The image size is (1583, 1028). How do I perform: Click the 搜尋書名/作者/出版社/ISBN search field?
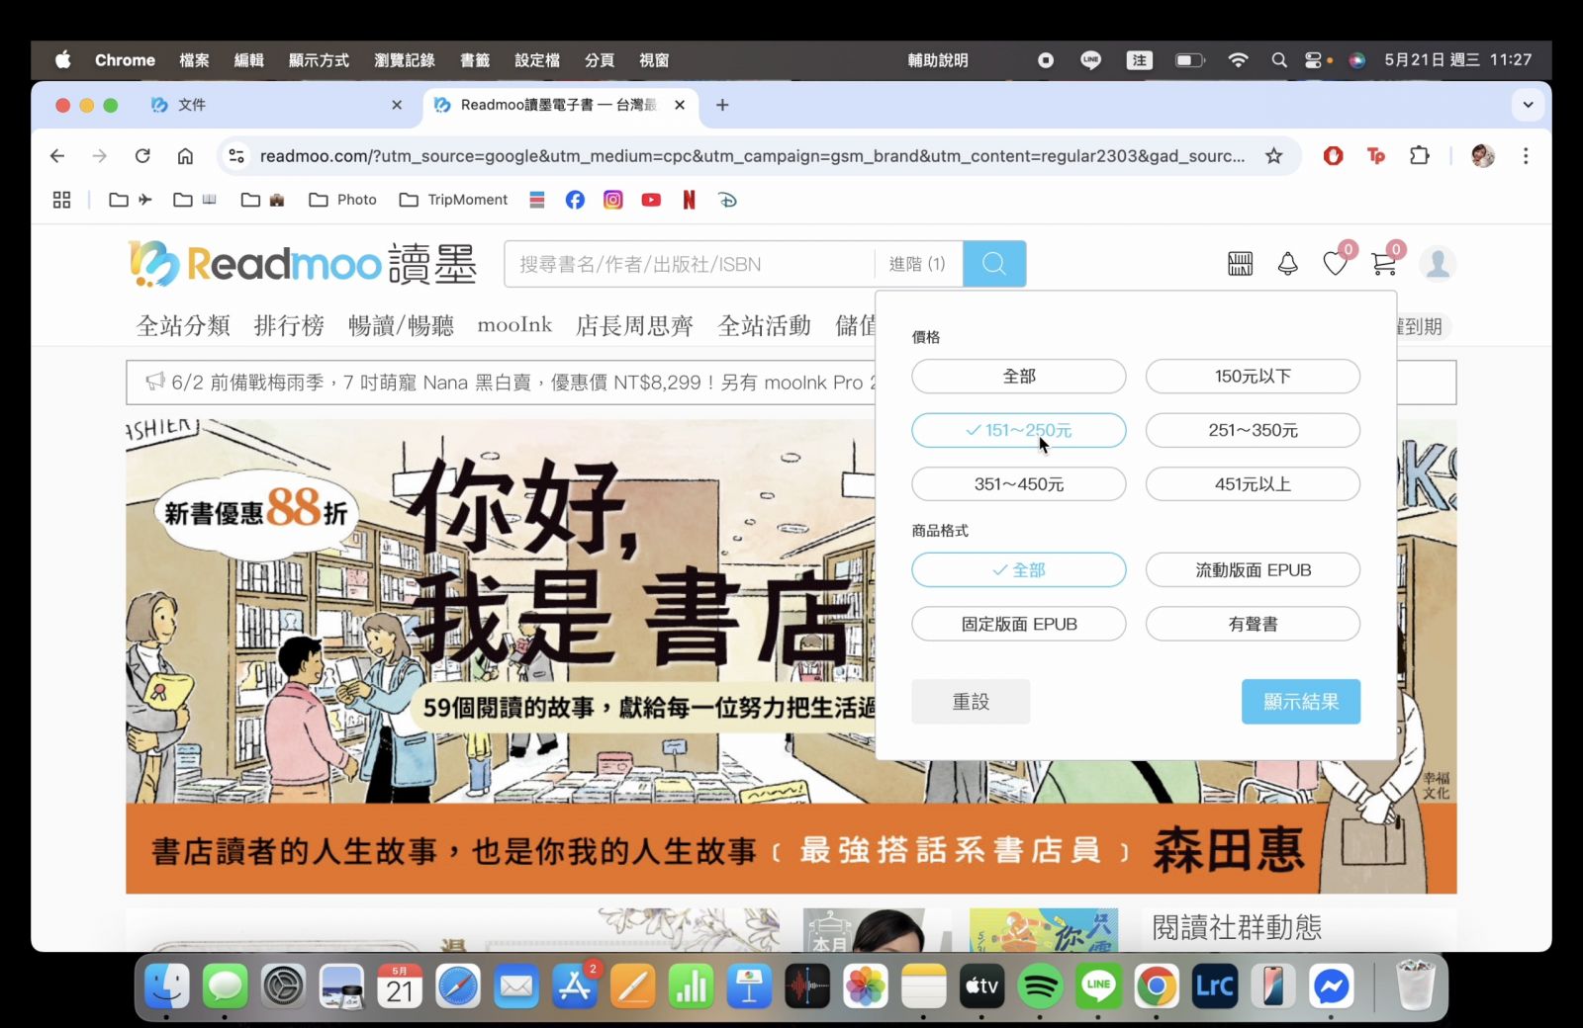(690, 264)
